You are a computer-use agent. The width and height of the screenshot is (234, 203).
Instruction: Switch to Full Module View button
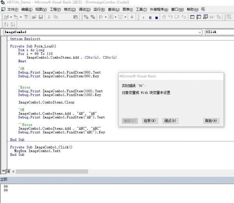[x=8, y=171]
